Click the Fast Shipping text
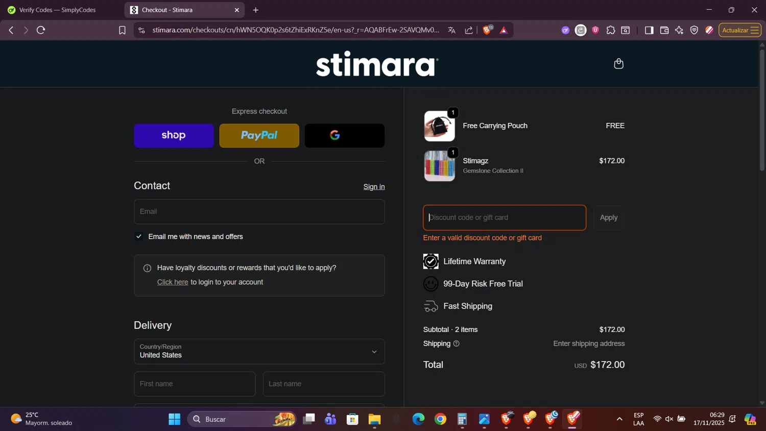 tap(468, 306)
